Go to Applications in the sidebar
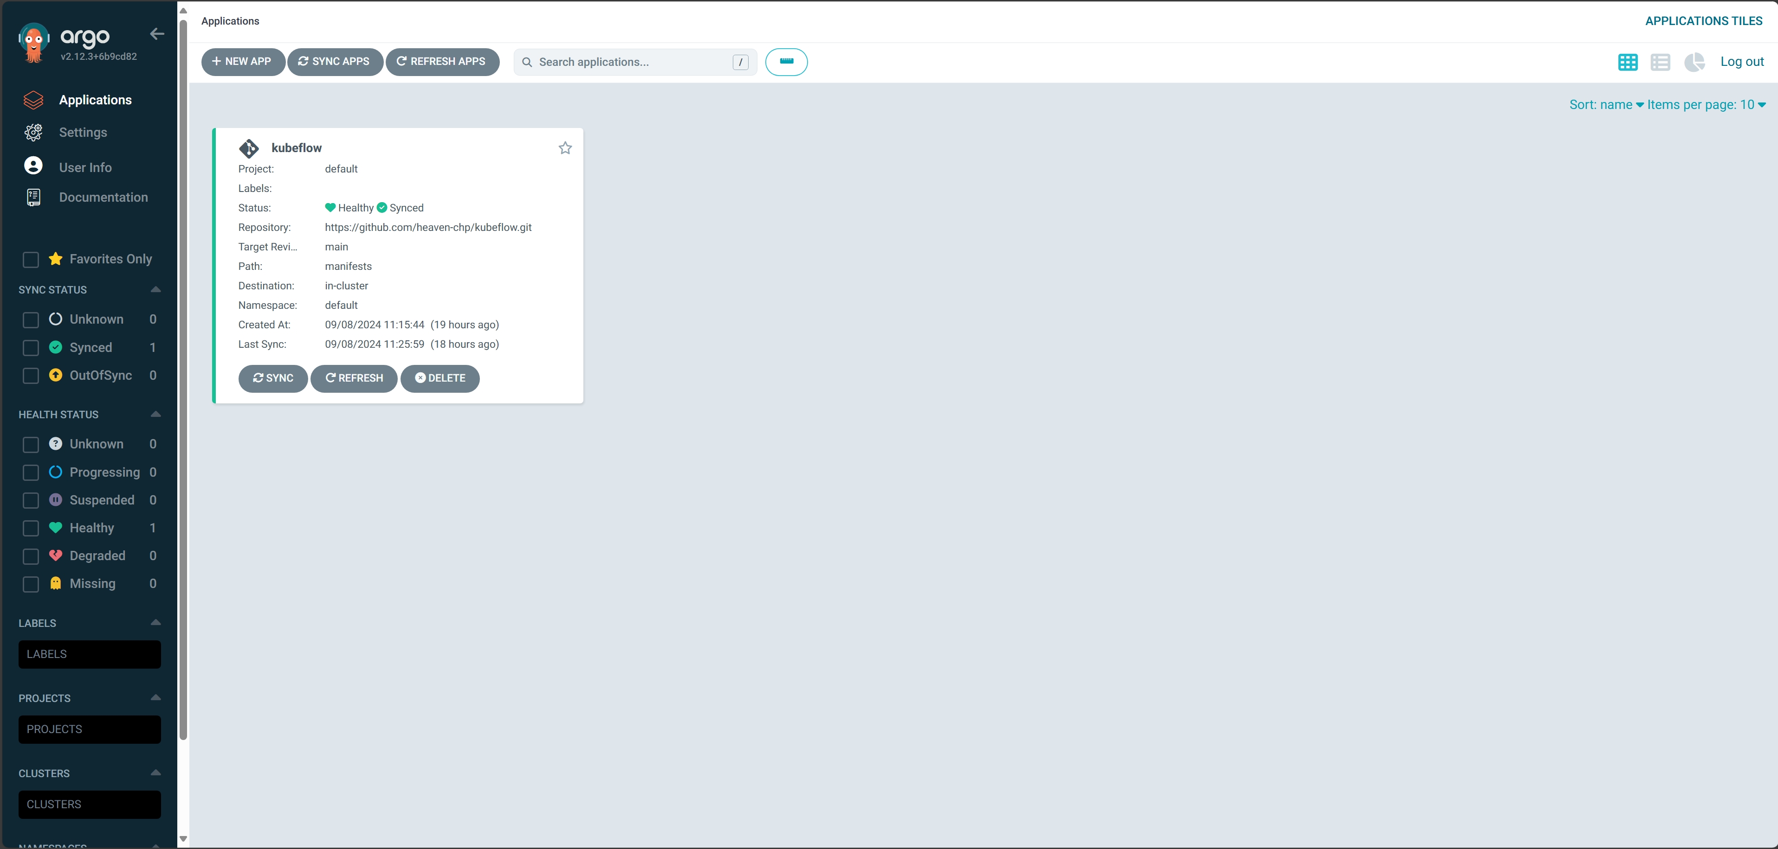 point(95,100)
